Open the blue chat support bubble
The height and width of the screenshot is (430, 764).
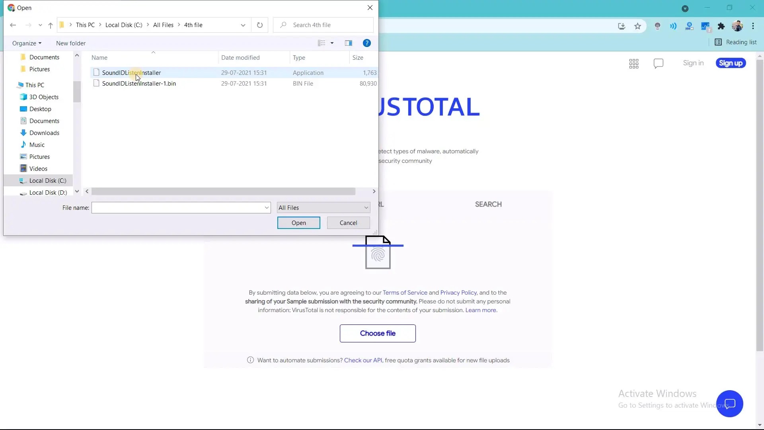pos(729,404)
